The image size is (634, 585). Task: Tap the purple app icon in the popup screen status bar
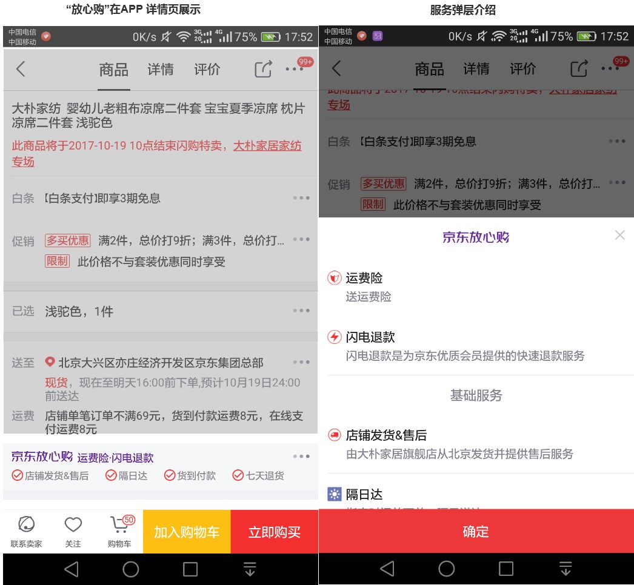point(377,36)
